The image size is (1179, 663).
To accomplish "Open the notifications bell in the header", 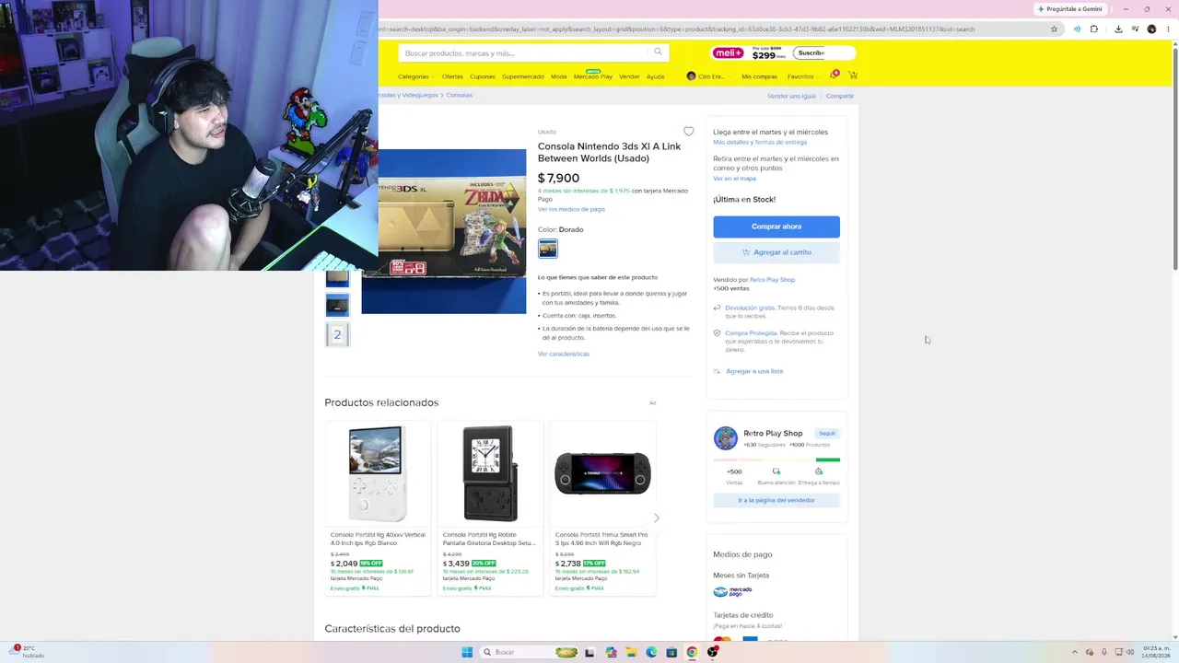I will point(833,76).
